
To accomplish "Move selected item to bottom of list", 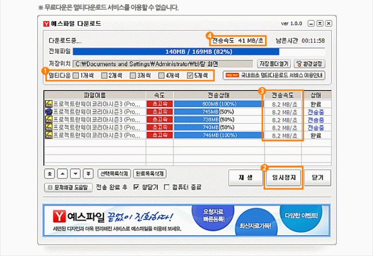I will coord(88,174).
